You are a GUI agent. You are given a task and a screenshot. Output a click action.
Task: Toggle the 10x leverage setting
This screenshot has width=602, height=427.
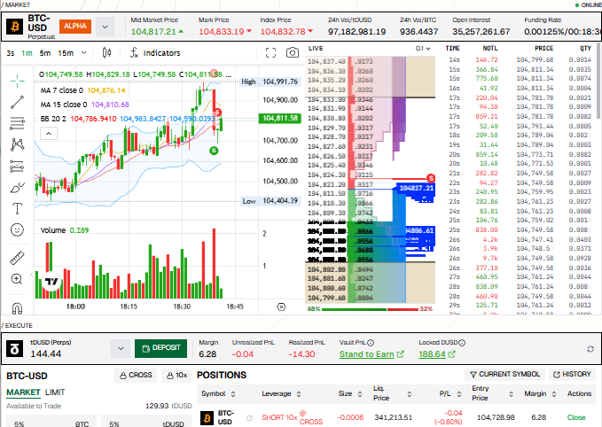click(x=176, y=375)
